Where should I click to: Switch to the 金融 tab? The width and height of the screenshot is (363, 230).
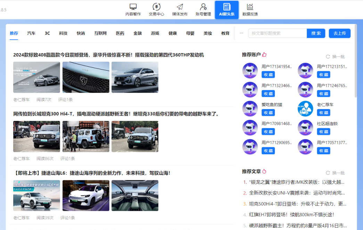138,33
